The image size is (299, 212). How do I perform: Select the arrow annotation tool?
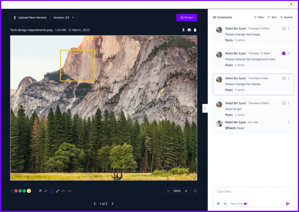click(x=40, y=191)
